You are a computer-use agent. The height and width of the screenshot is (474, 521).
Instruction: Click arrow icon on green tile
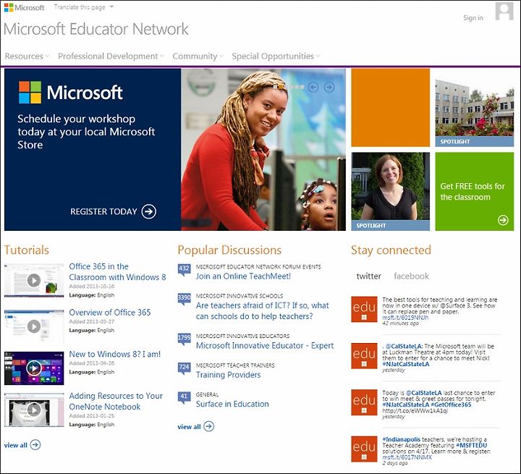click(503, 220)
